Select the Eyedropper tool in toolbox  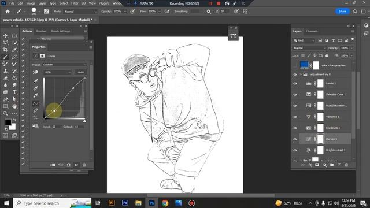coord(14,50)
